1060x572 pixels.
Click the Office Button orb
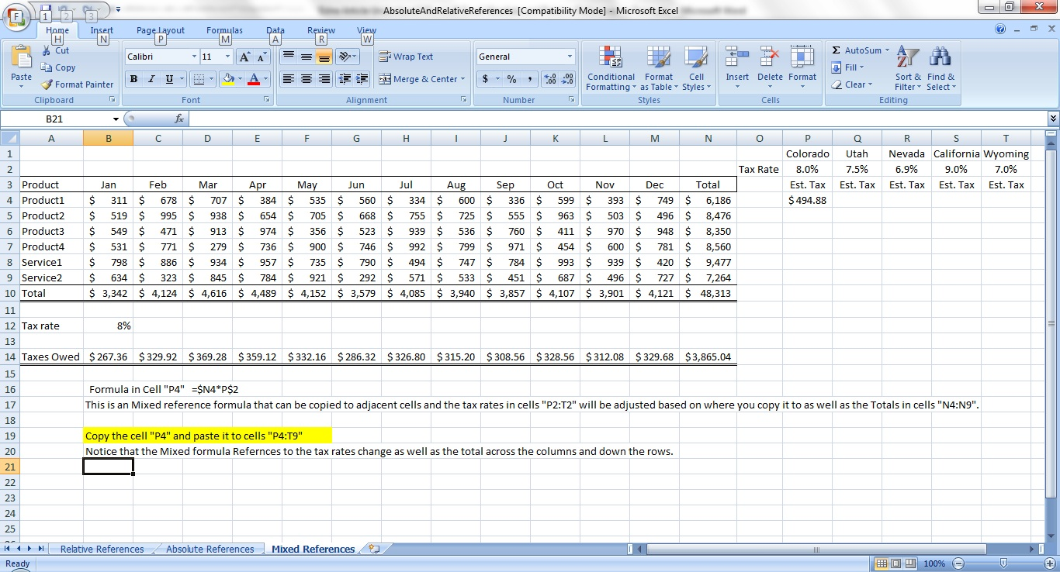click(17, 17)
